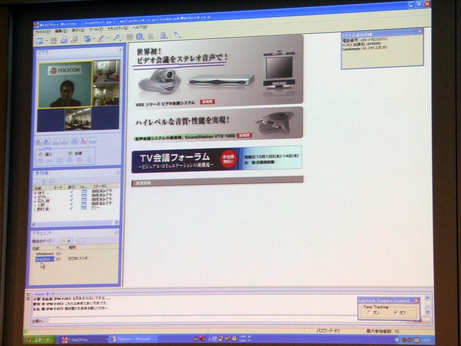
Task: Click the magnifier zoom tool
Action: [117, 37]
